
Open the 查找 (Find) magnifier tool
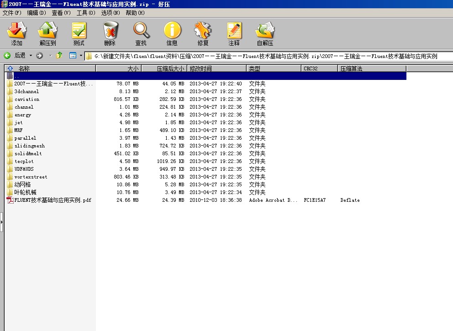[141, 34]
